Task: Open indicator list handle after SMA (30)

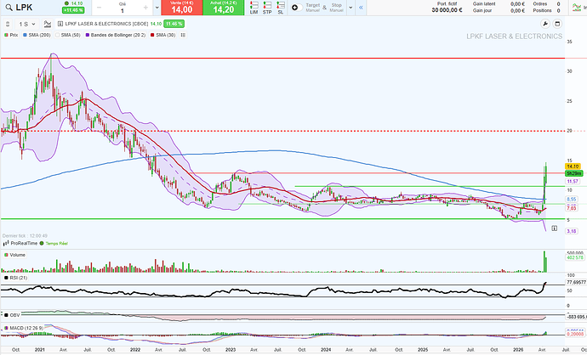Action: pyautogui.click(x=183, y=35)
